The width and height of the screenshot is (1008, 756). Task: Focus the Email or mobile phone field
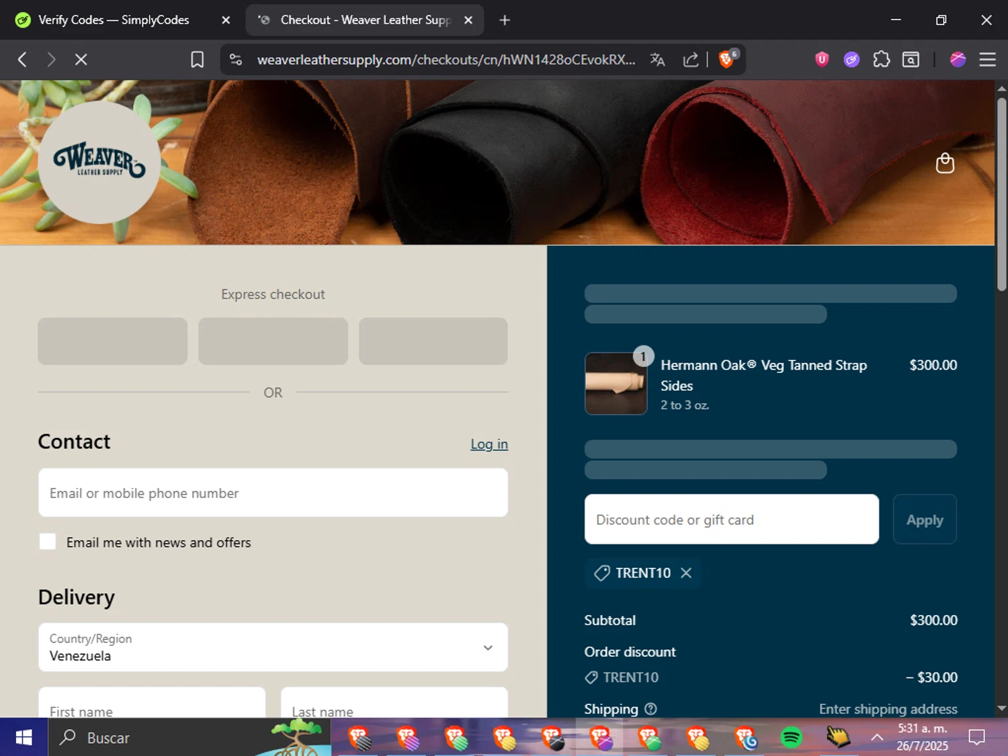click(x=273, y=493)
